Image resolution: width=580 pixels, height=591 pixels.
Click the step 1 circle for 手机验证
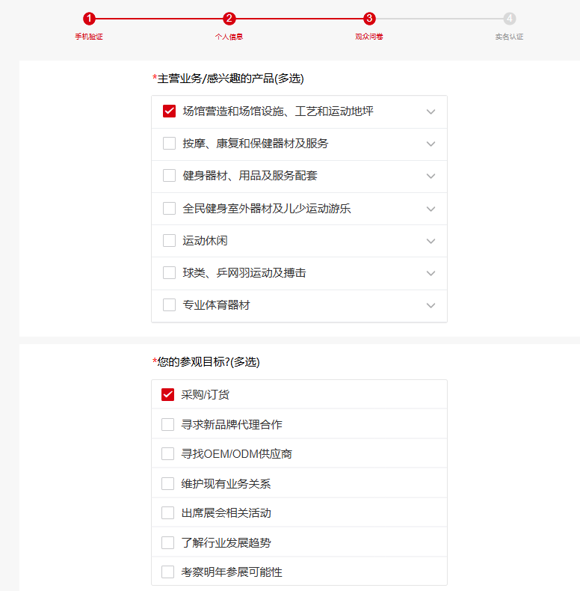click(89, 19)
